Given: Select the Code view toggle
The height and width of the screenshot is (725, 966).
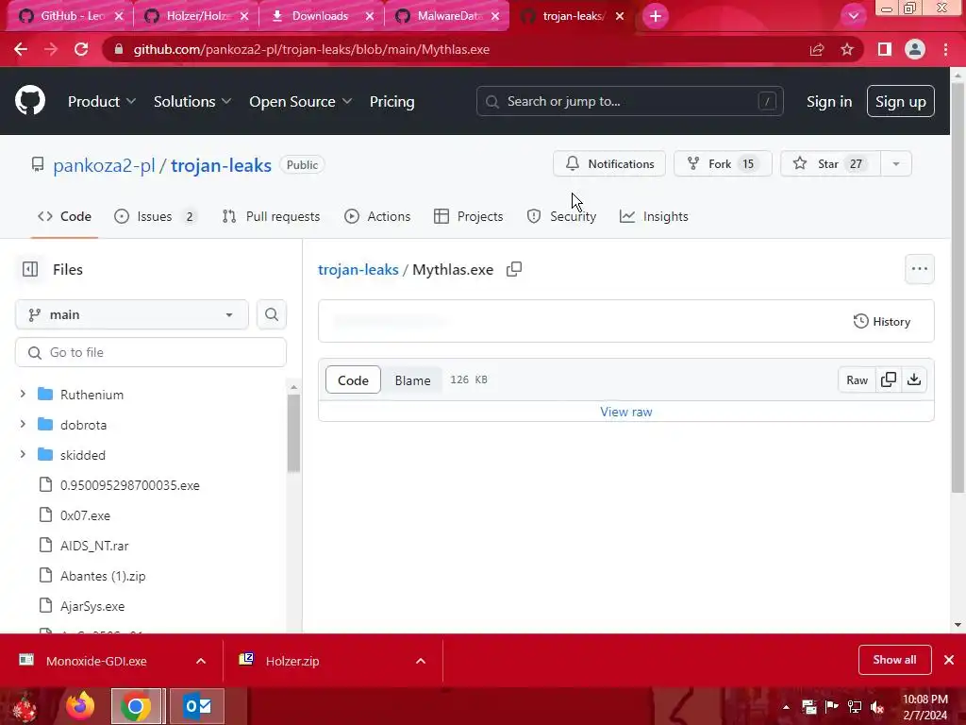Looking at the screenshot, I should [353, 379].
